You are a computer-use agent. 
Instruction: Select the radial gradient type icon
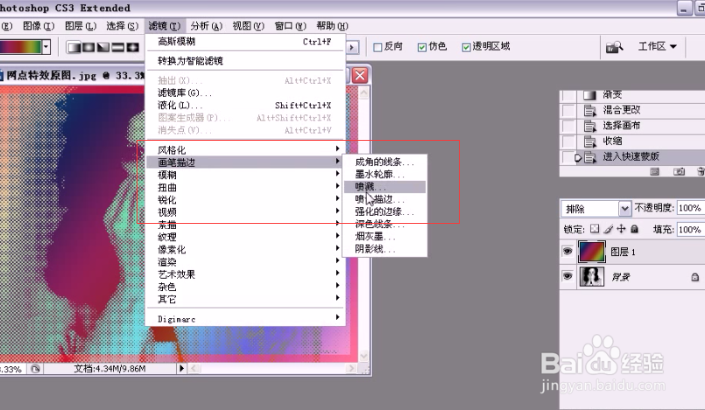click(x=88, y=46)
